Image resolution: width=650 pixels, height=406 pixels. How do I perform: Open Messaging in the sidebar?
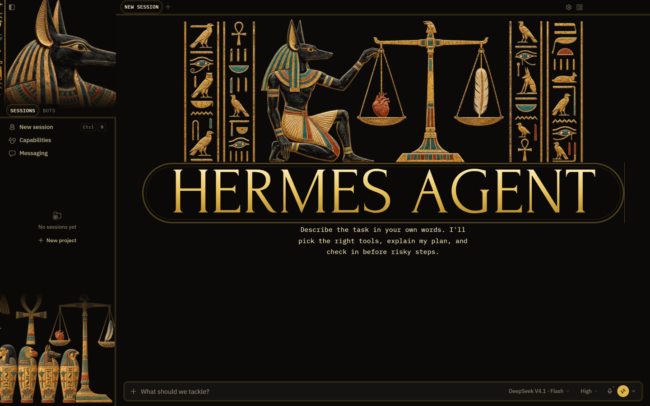[57, 153]
